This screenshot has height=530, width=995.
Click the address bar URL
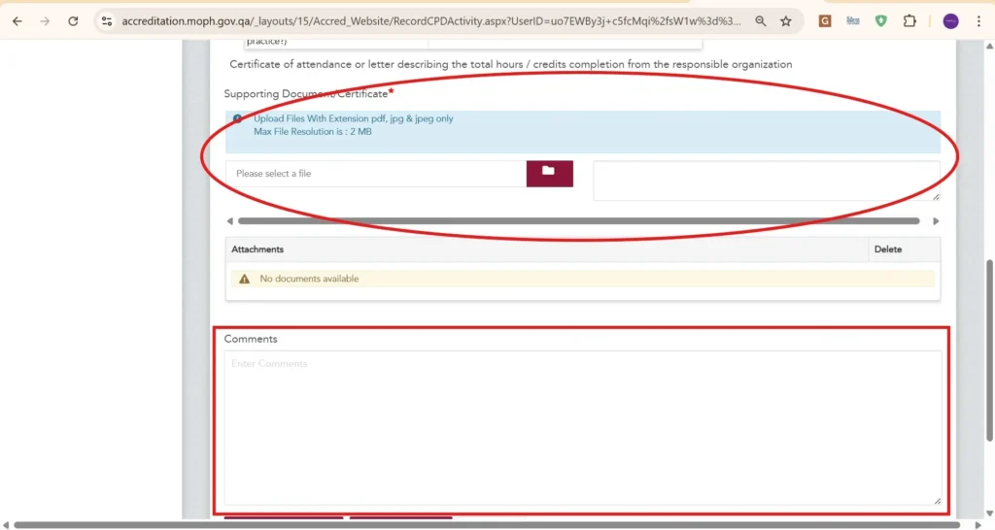430,21
